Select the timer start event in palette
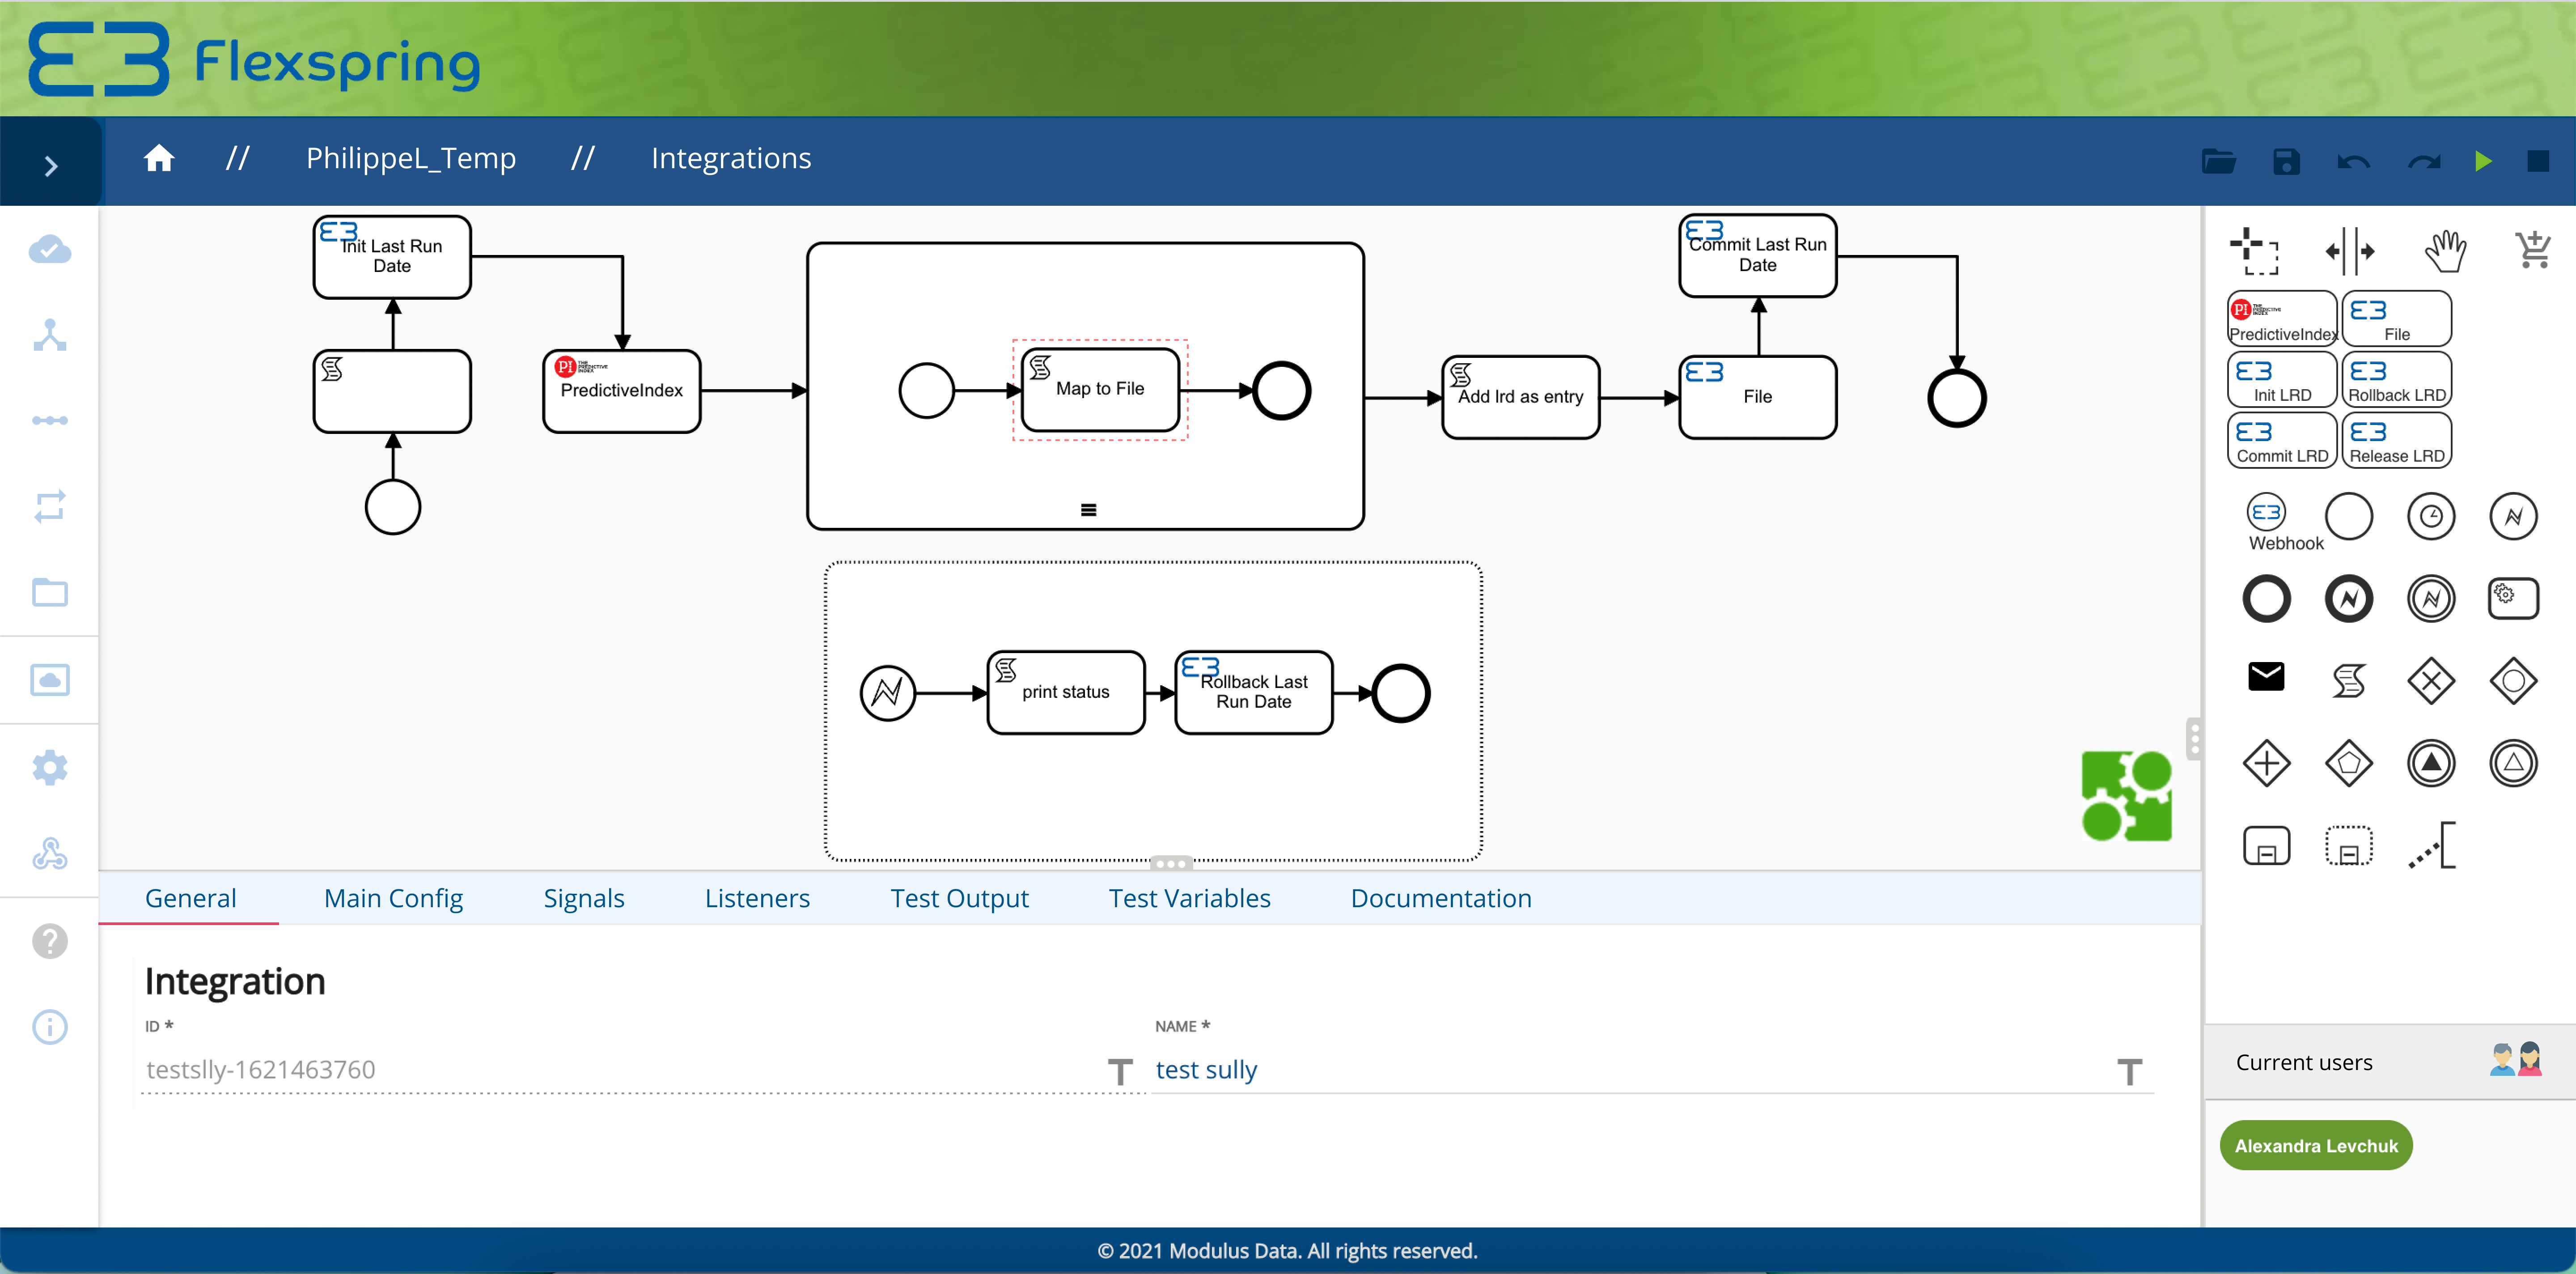The image size is (2576, 1274). [2431, 517]
